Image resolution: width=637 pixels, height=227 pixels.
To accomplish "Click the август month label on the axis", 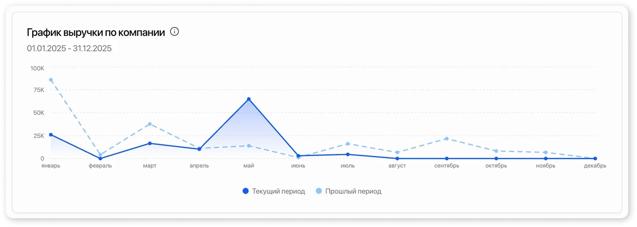I will 397,166.
